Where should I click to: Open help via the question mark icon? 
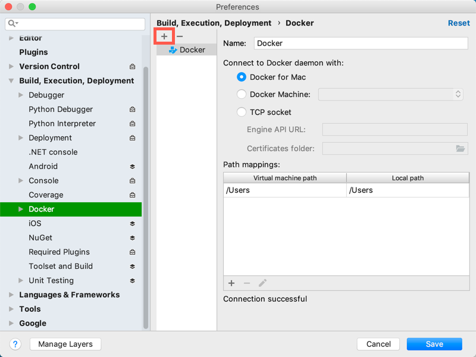click(15, 344)
